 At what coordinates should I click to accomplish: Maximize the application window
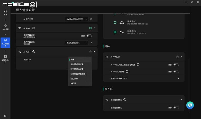tap(192, 2)
